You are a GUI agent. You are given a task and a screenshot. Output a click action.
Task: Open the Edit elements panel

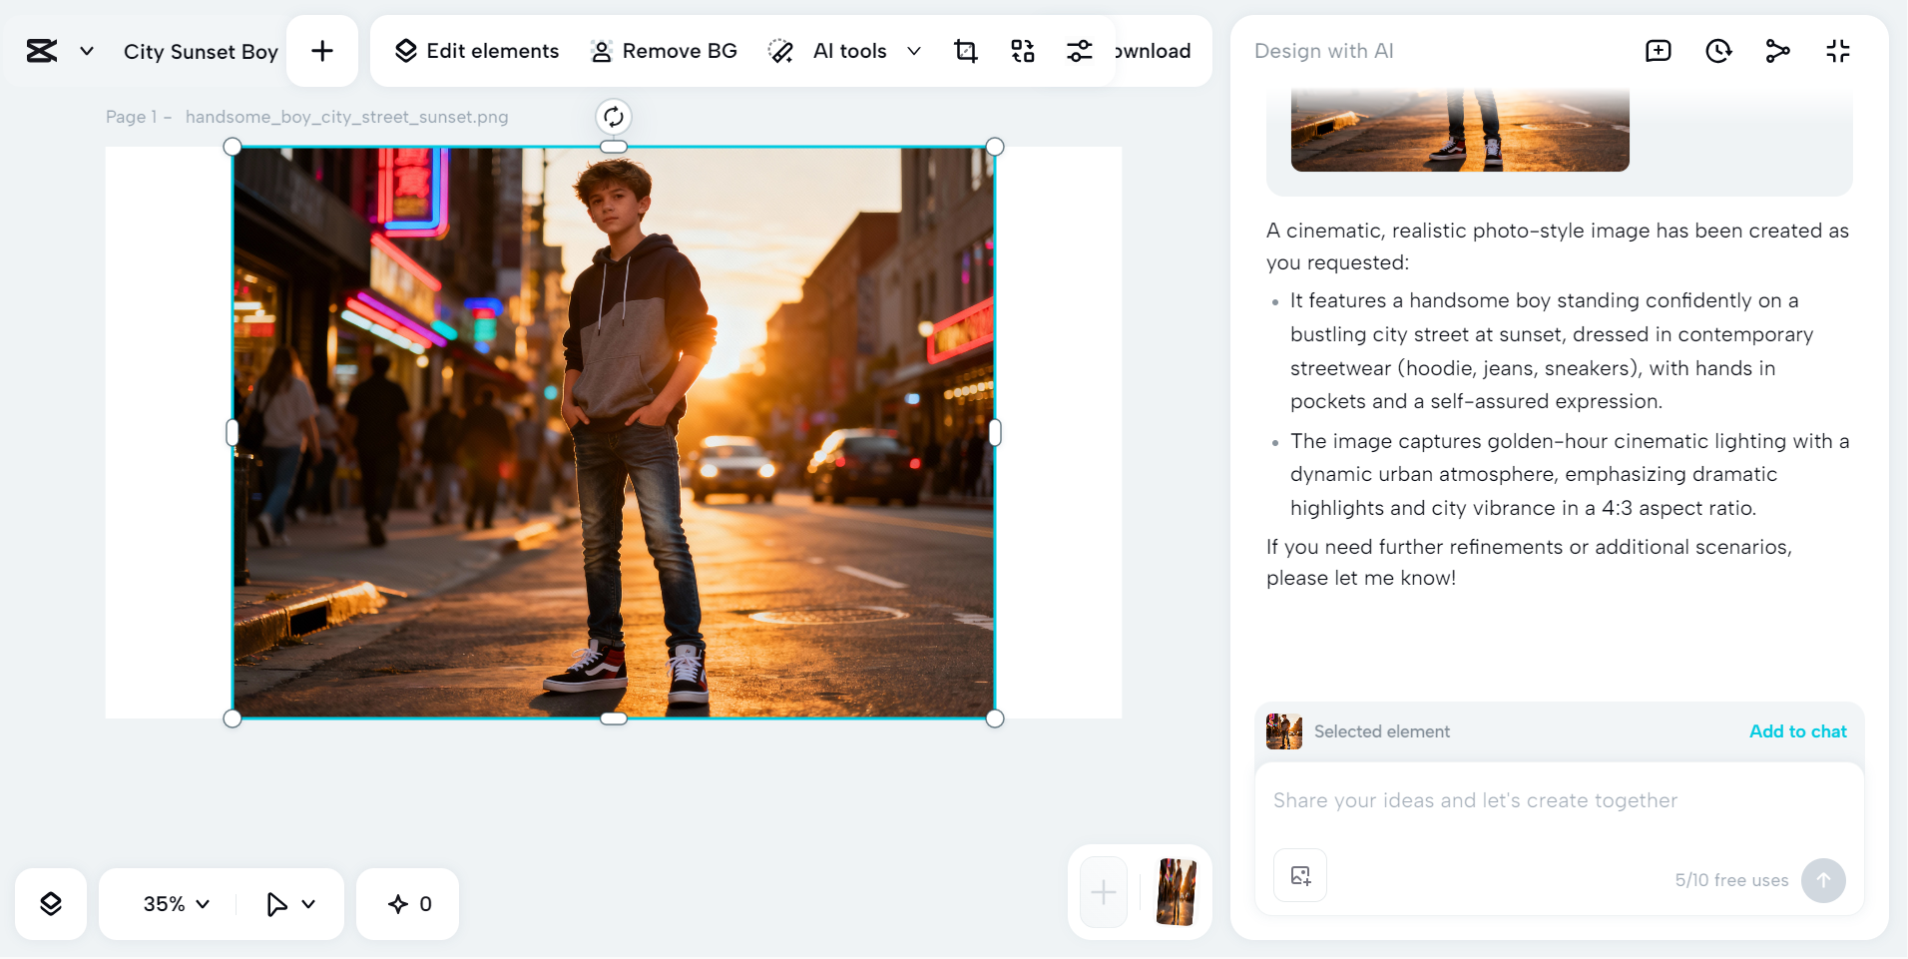point(475,50)
